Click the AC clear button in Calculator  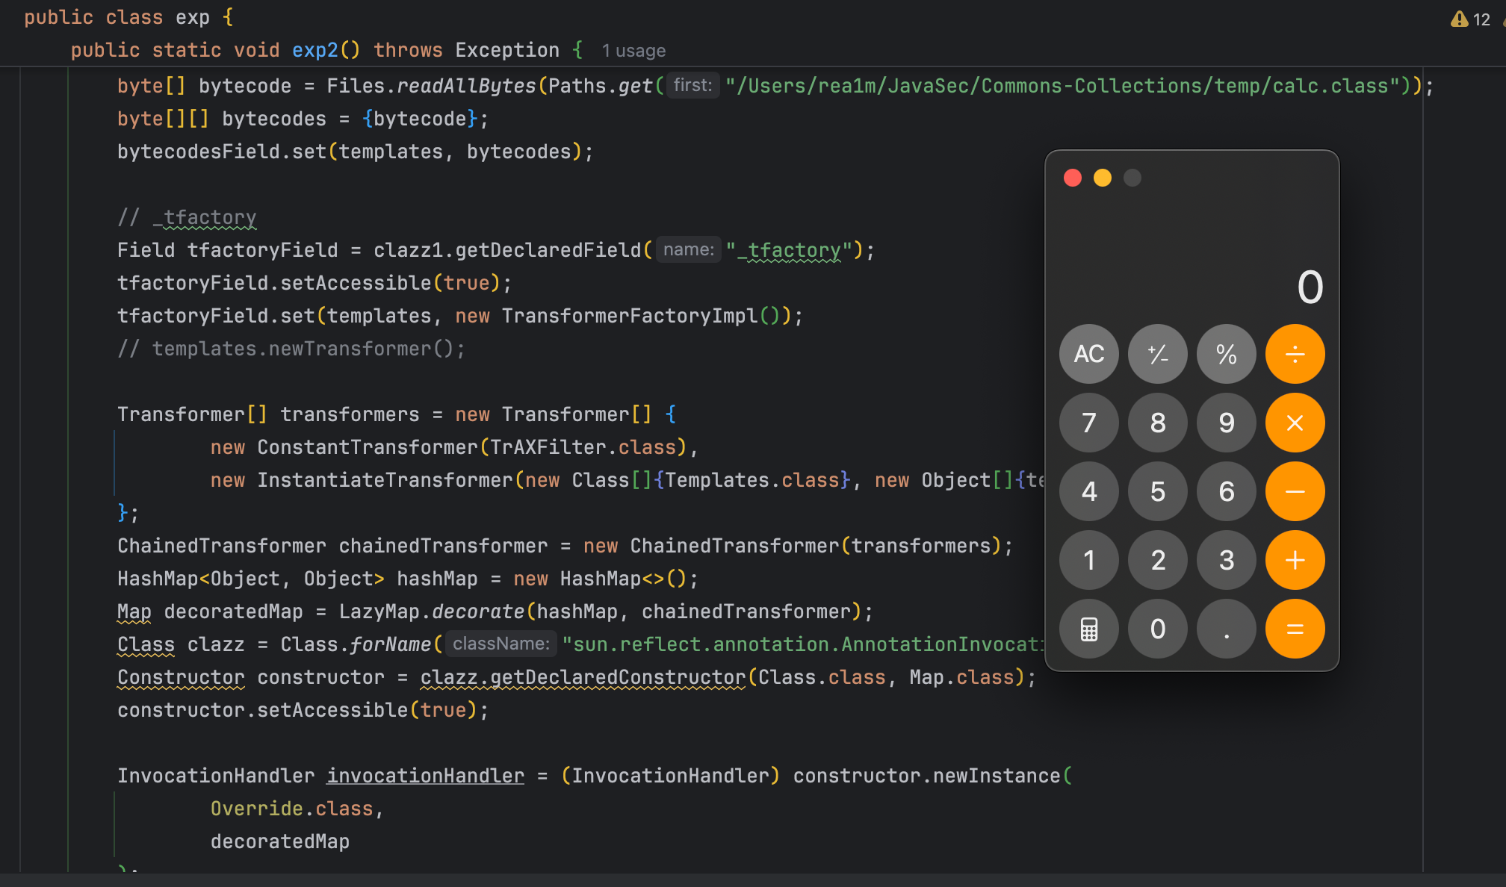tap(1089, 354)
